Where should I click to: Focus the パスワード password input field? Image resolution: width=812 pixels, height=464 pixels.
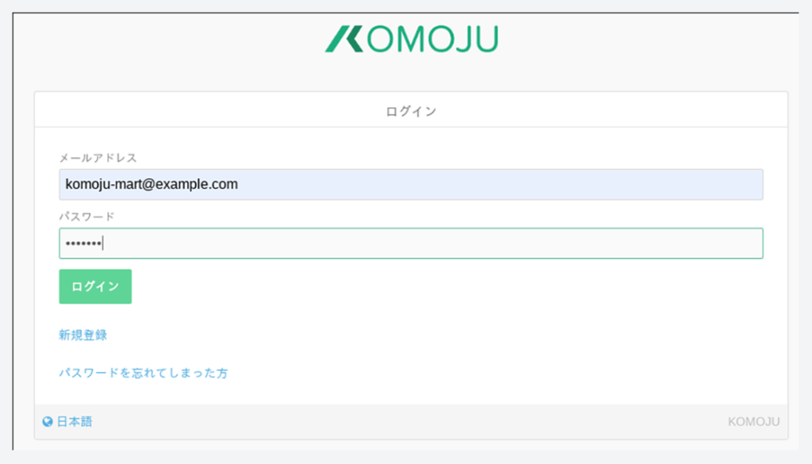pos(412,244)
